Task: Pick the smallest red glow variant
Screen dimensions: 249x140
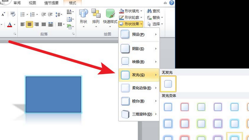Action: click(185, 107)
